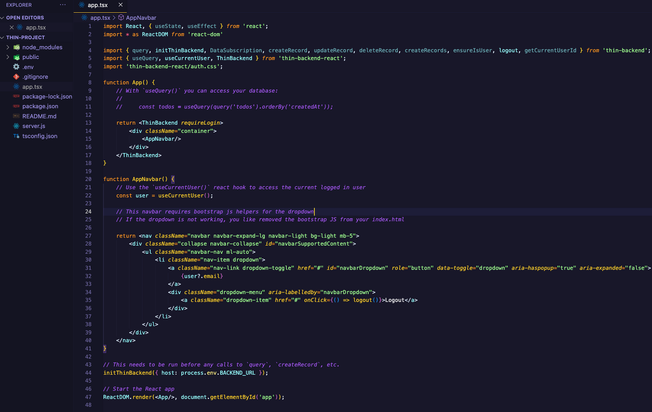Click npm icon beside package.json

17,106
